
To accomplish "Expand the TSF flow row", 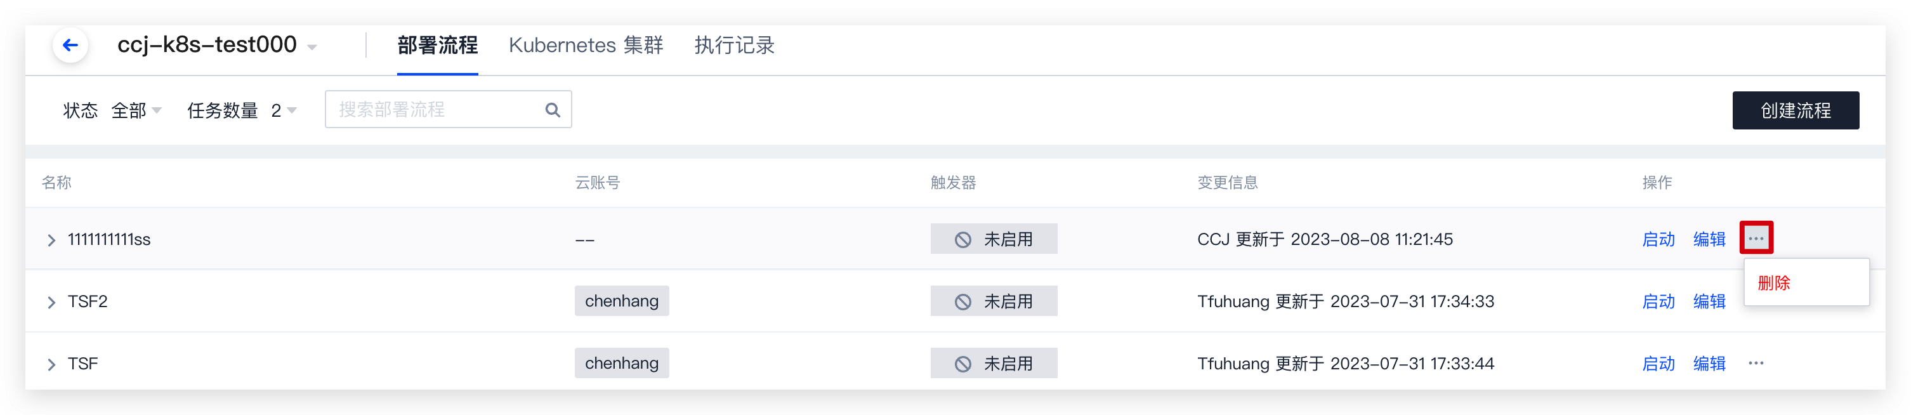I will point(51,364).
